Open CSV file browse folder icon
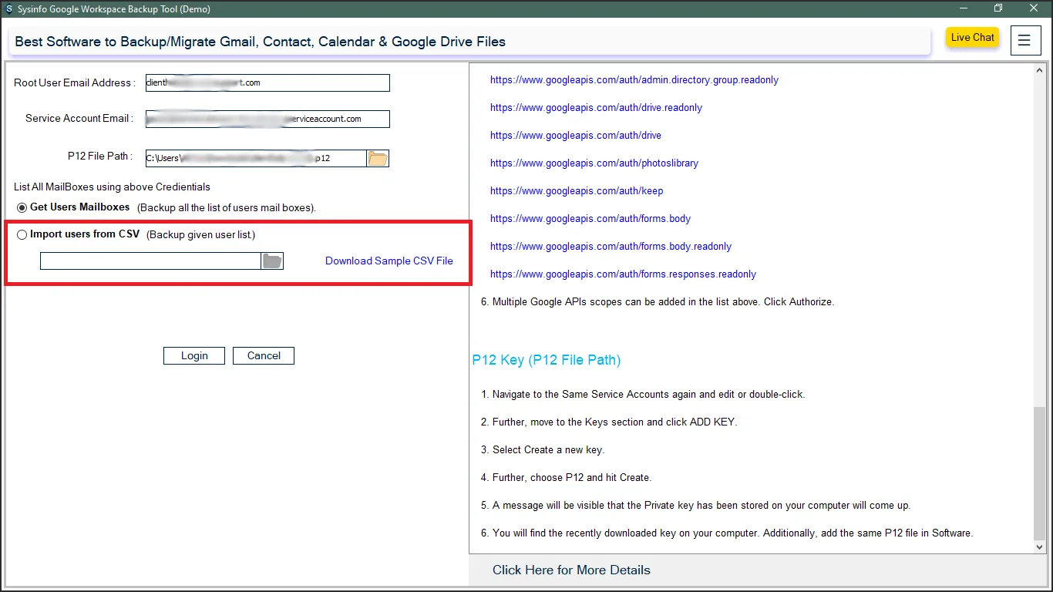This screenshot has height=592, width=1053. click(x=272, y=261)
